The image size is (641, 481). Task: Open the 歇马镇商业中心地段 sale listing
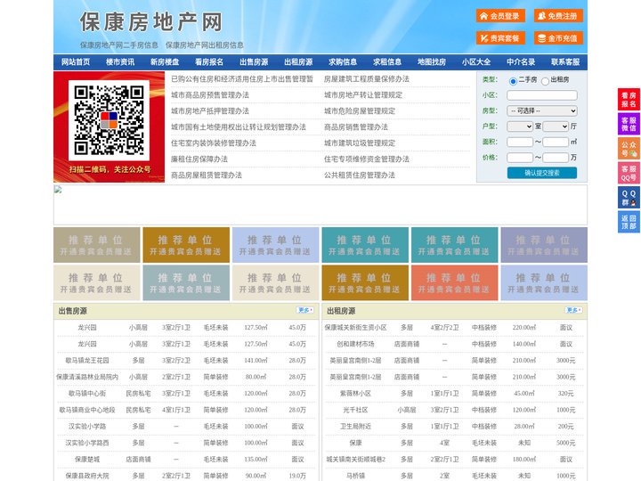[x=87, y=410]
